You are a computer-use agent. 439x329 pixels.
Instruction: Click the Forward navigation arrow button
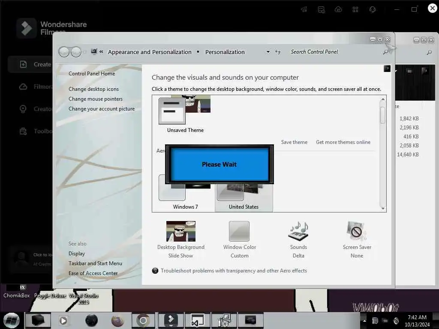(76, 52)
